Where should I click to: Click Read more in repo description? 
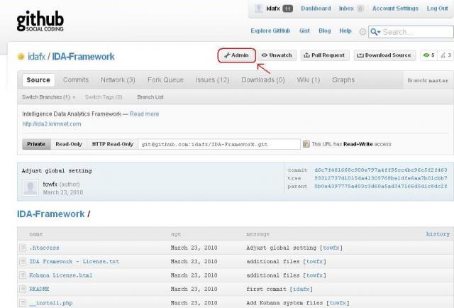[144, 114]
